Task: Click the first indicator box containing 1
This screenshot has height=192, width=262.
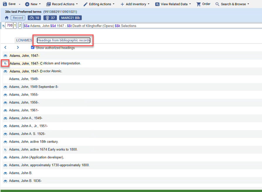Action: (x=15, y=25)
